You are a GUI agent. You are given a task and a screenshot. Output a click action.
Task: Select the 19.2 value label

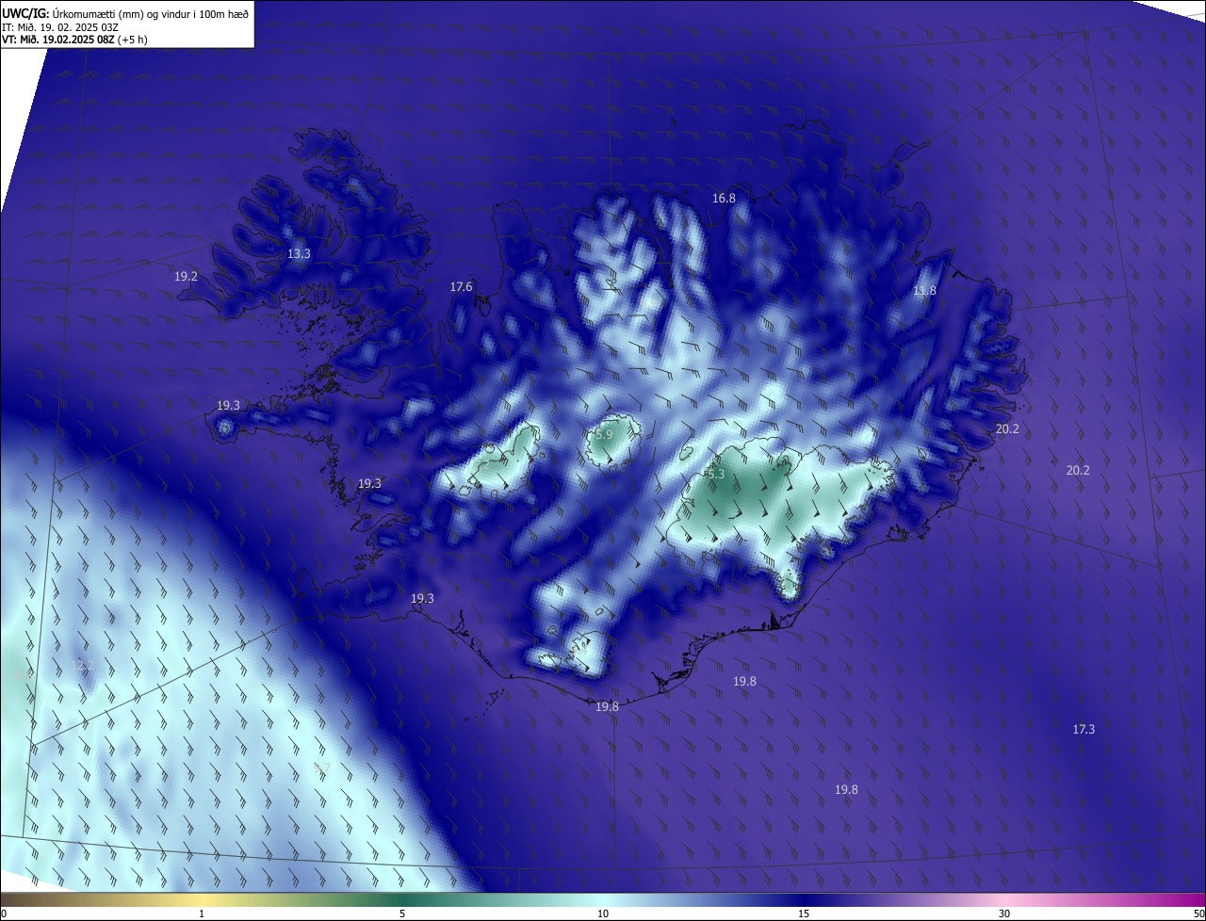(186, 277)
